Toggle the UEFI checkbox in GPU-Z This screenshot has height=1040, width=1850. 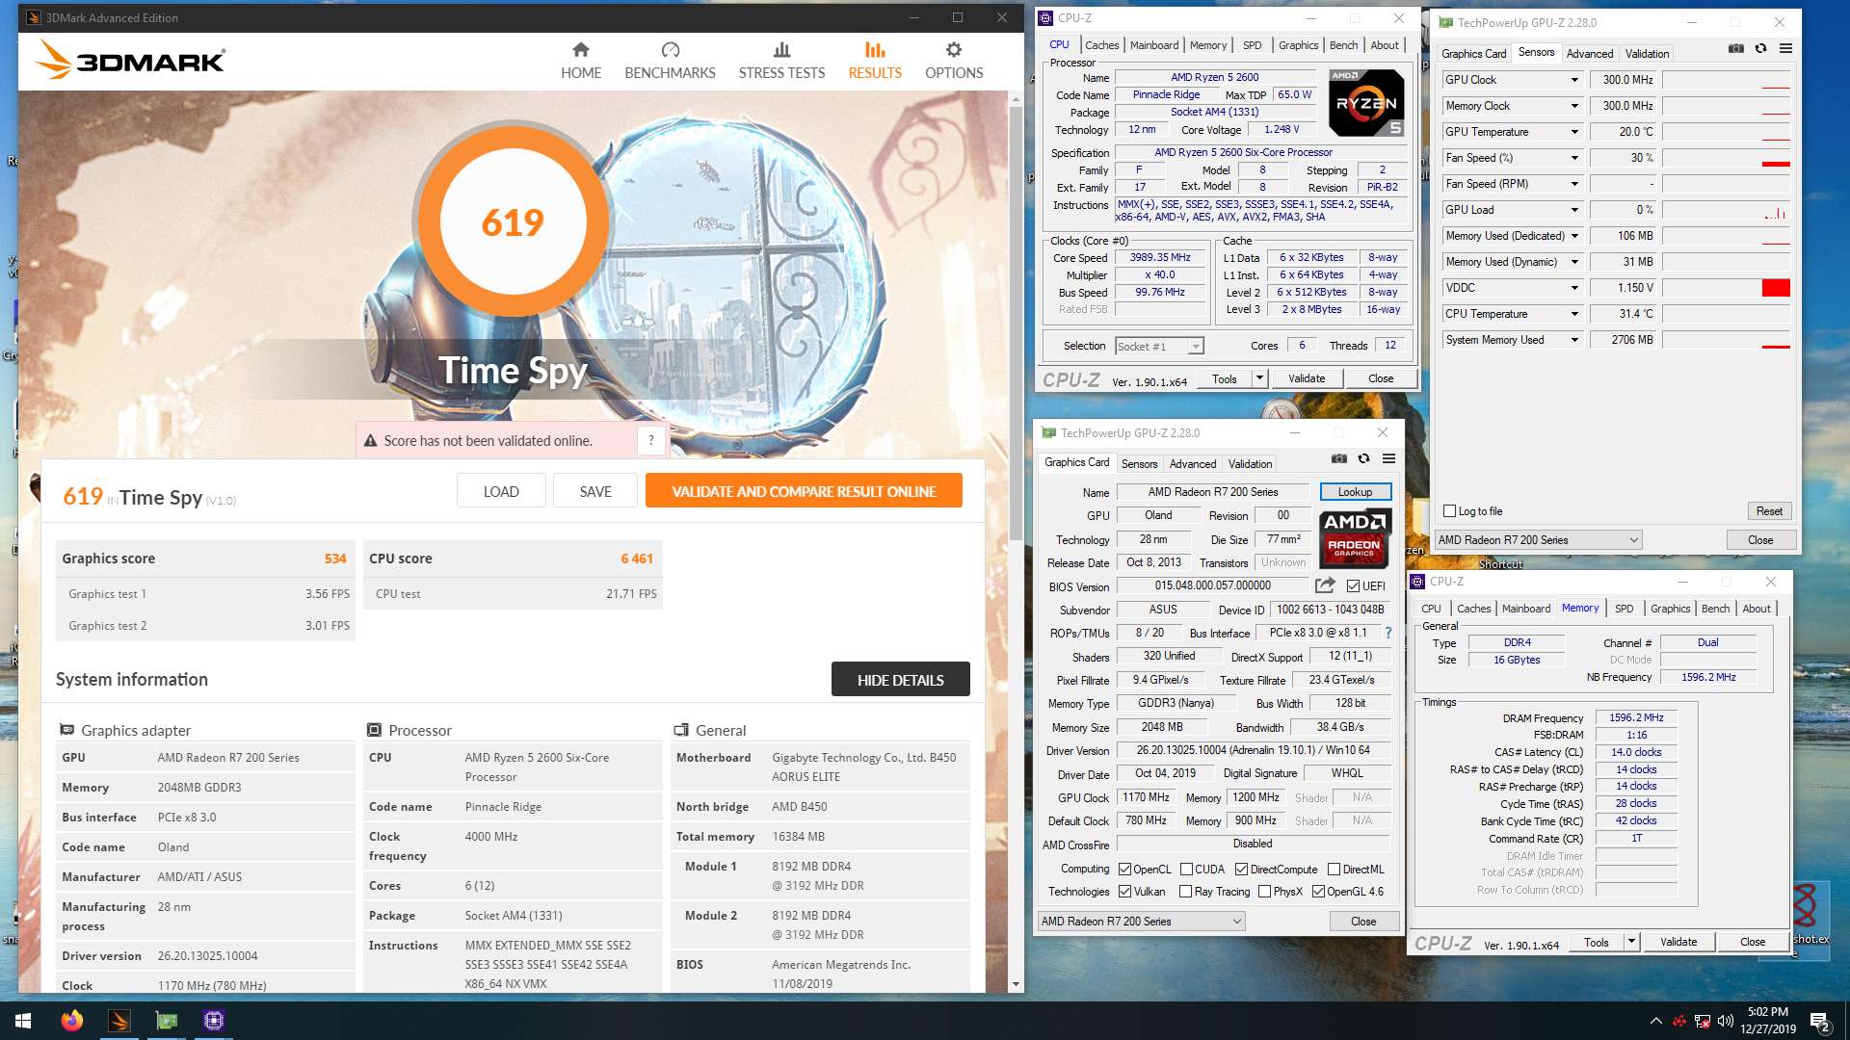click(1353, 585)
